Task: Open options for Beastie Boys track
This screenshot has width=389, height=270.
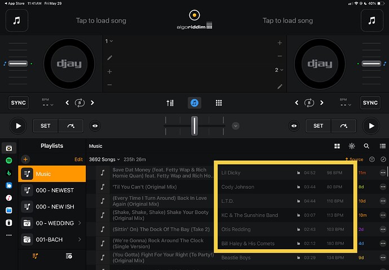Action: (x=383, y=258)
